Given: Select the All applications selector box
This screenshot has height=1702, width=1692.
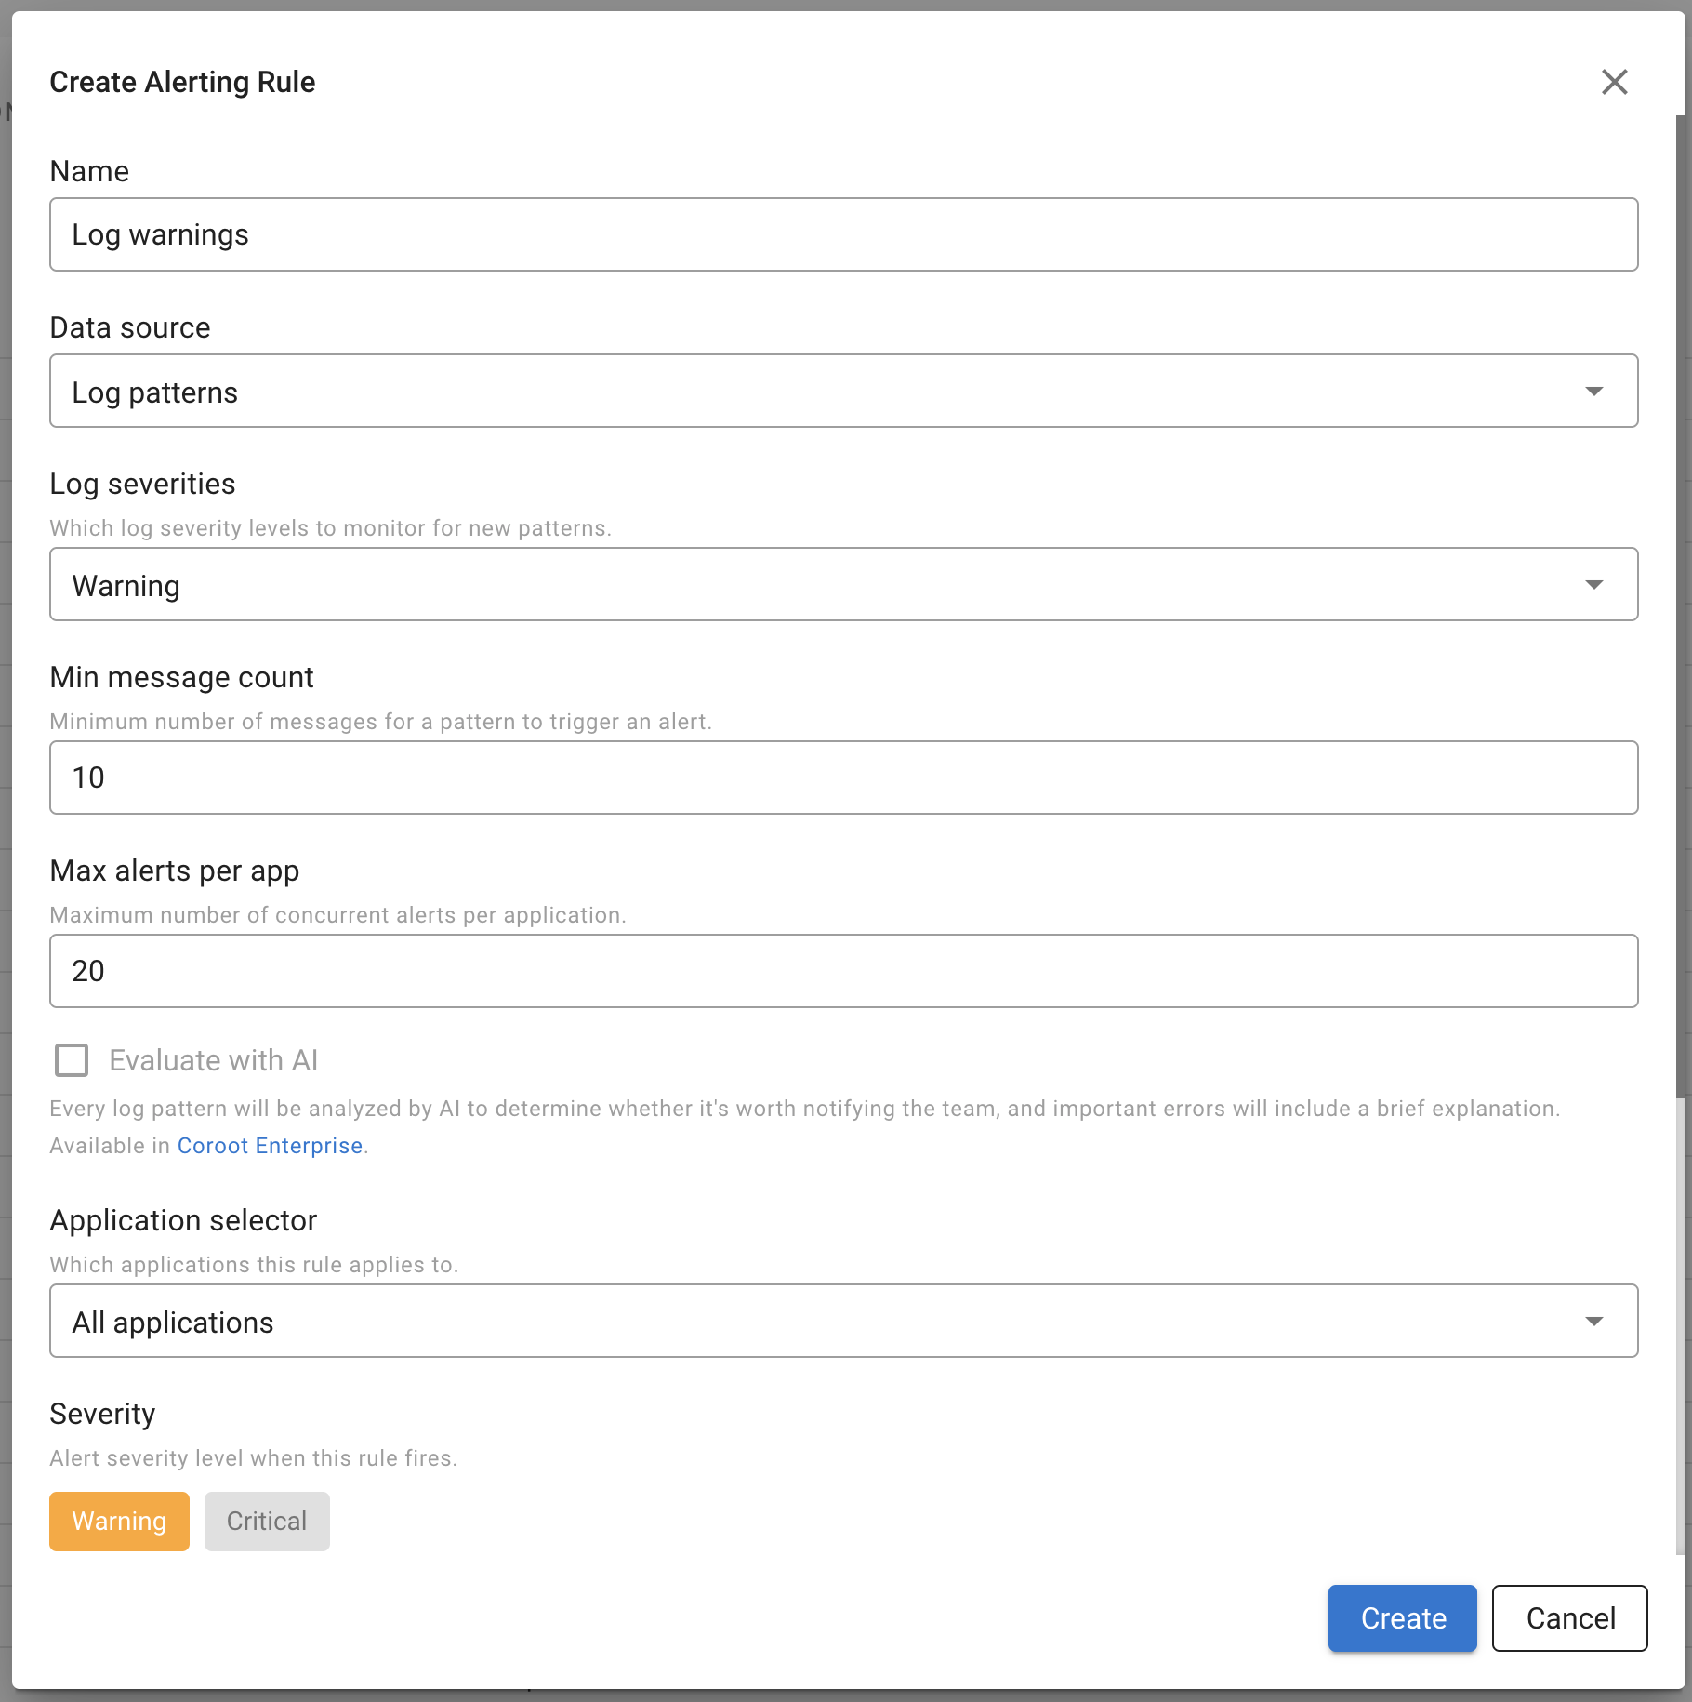Looking at the screenshot, I should [651, 1321].
